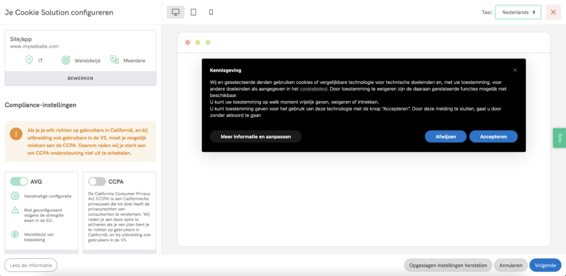Follow the cookiebeleid link

[x=313, y=88]
